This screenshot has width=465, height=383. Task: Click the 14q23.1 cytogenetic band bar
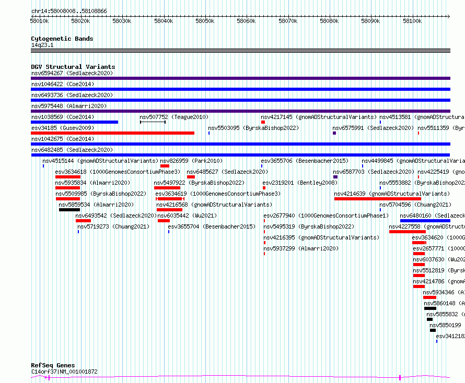[240, 51]
